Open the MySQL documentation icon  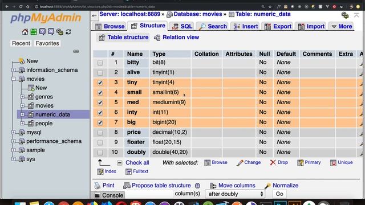tap(51, 32)
